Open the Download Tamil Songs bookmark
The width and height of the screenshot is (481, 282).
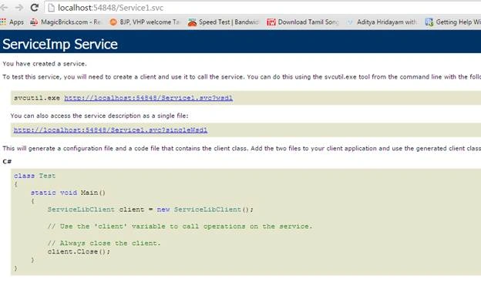[308, 22]
